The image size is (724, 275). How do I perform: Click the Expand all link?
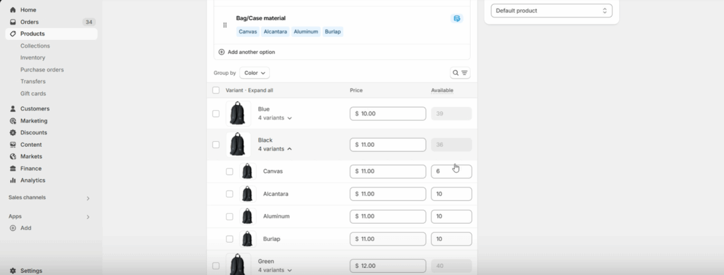261,90
